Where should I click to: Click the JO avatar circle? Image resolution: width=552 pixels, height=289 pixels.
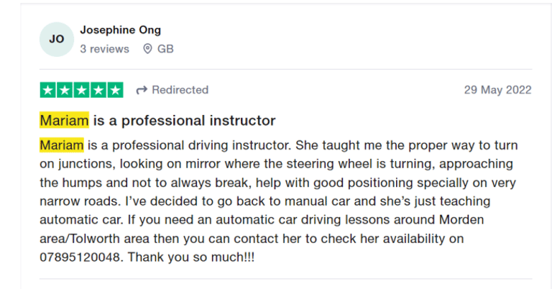click(57, 40)
